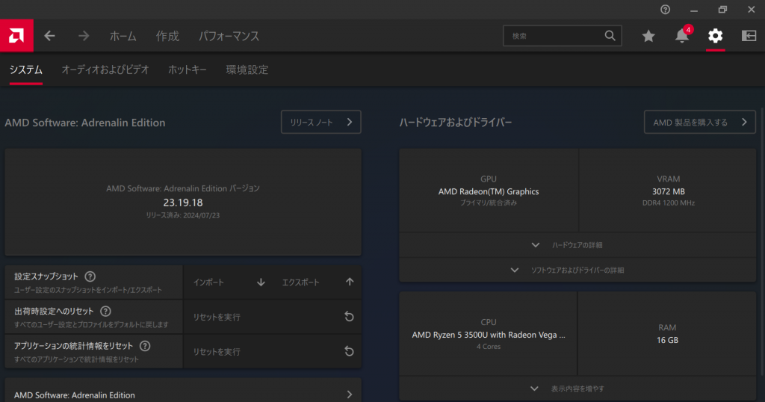Click help icon next to アプリケーションの統計情報をリセット
This screenshot has width=765, height=402.
tap(145, 346)
